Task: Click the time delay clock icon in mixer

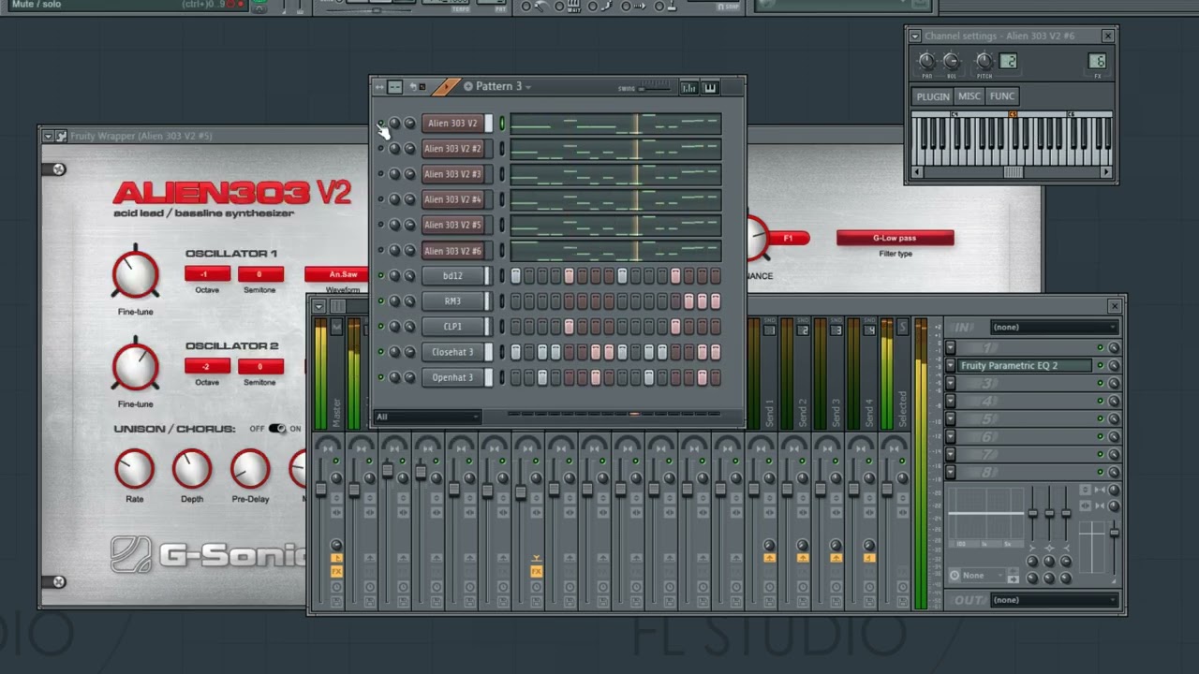Action: [955, 576]
